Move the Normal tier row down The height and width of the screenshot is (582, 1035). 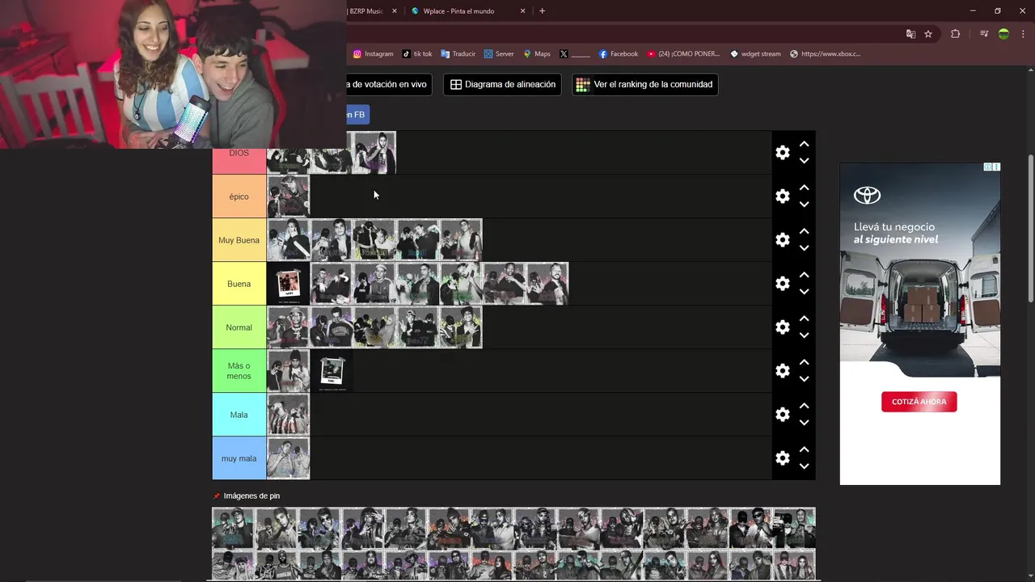coord(804,335)
